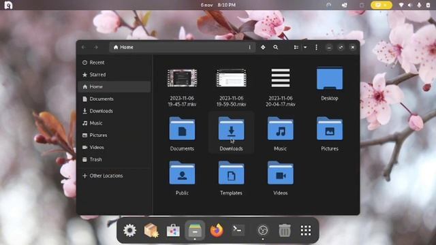
Task: Click the Home path bar button
Action: pos(123,47)
